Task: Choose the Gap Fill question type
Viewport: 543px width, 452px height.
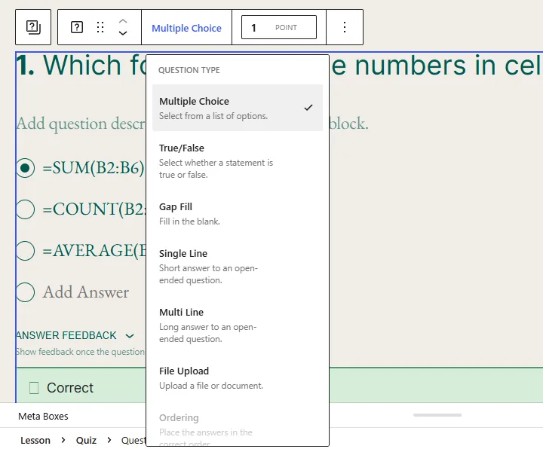Action: pos(238,213)
